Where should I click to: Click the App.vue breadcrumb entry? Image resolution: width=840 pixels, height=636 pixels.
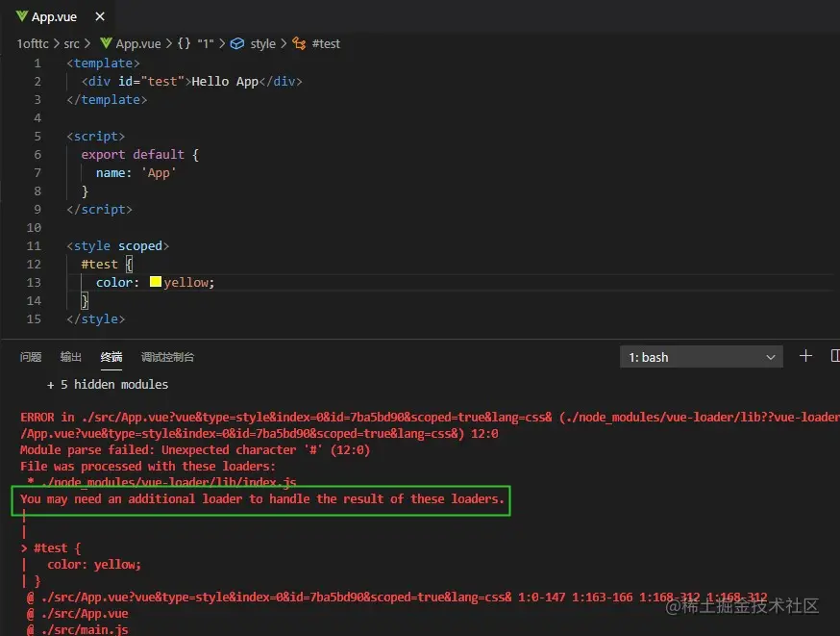click(x=138, y=43)
